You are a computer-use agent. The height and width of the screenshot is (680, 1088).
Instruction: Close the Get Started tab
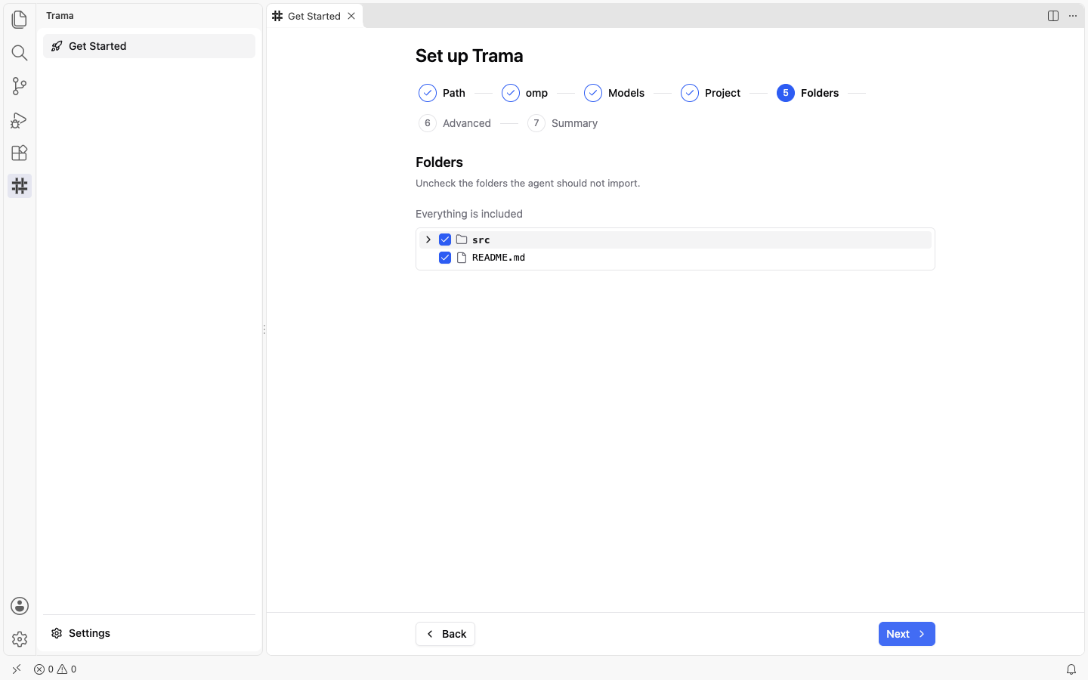click(351, 16)
